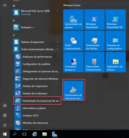This screenshot has width=129, height=138.
Task: Click the Notepad++ app icon
Action: 16,27
